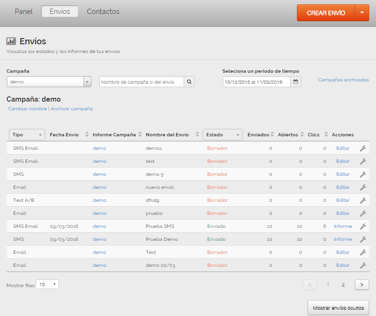Expand the Crear Envío dropdown arrow
Screen dimensions: 376x316
tap(362, 13)
